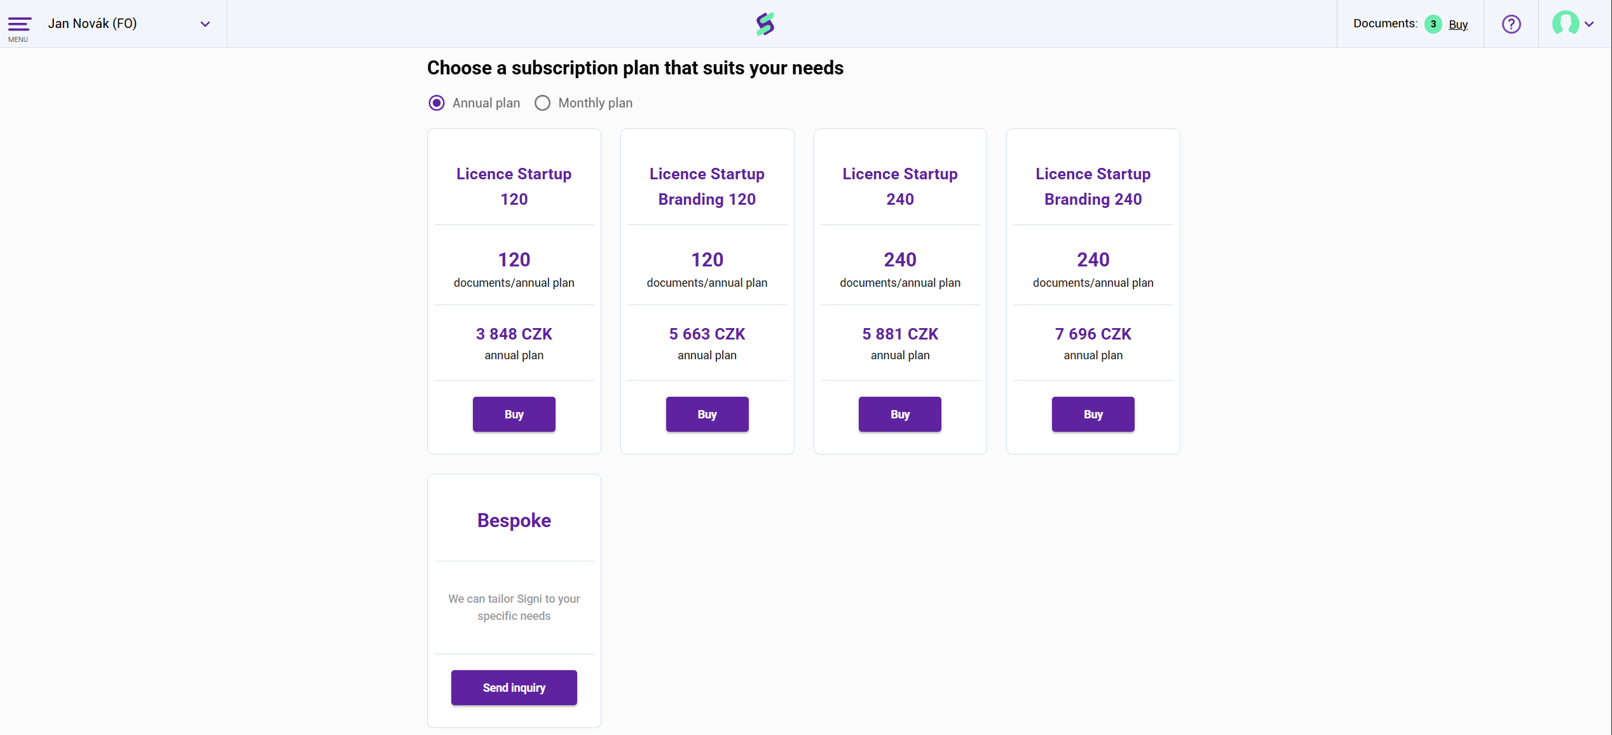Buy the Licence Startup Branding 120 plan
Image resolution: width=1612 pixels, height=735 pixels.
(707, 414)
